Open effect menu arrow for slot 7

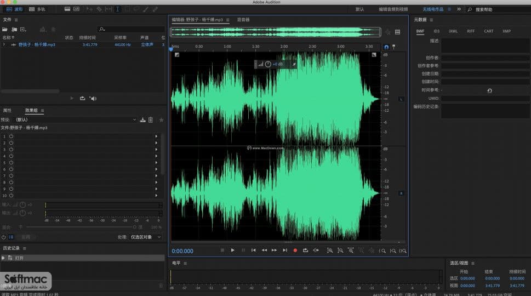coord(156,176)
